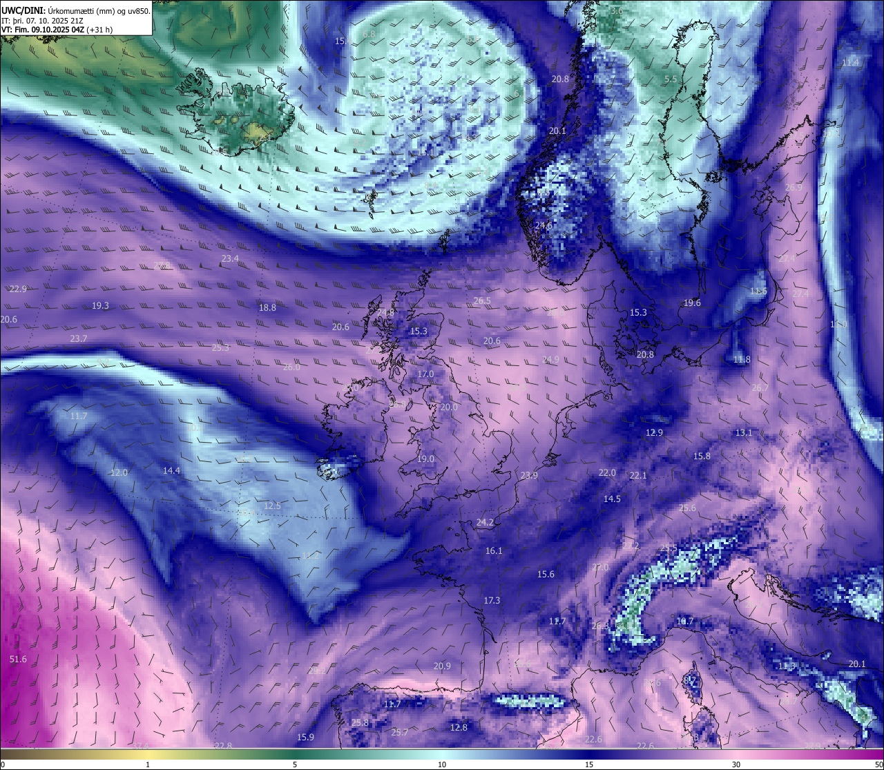Click the IT þri. 07. 10. 2025 21Z line
The width and height of the screenshot is (884, 770).
(x=43, y=20)
